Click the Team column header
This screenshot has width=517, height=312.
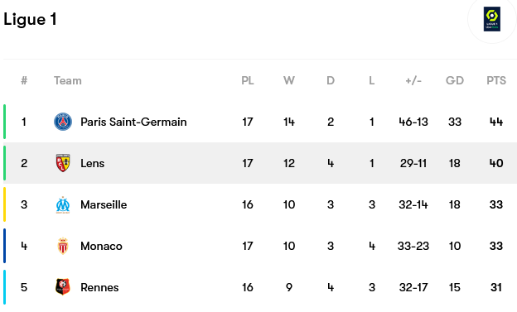[x=68, y=80]
